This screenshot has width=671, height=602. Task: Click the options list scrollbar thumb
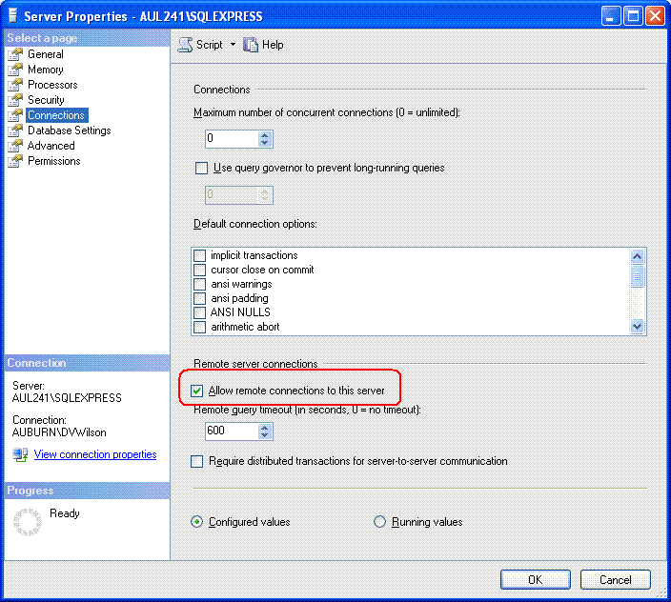(637, 276)
